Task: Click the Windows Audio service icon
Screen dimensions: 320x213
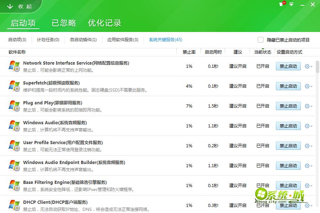Action: (x=14, y=126)
